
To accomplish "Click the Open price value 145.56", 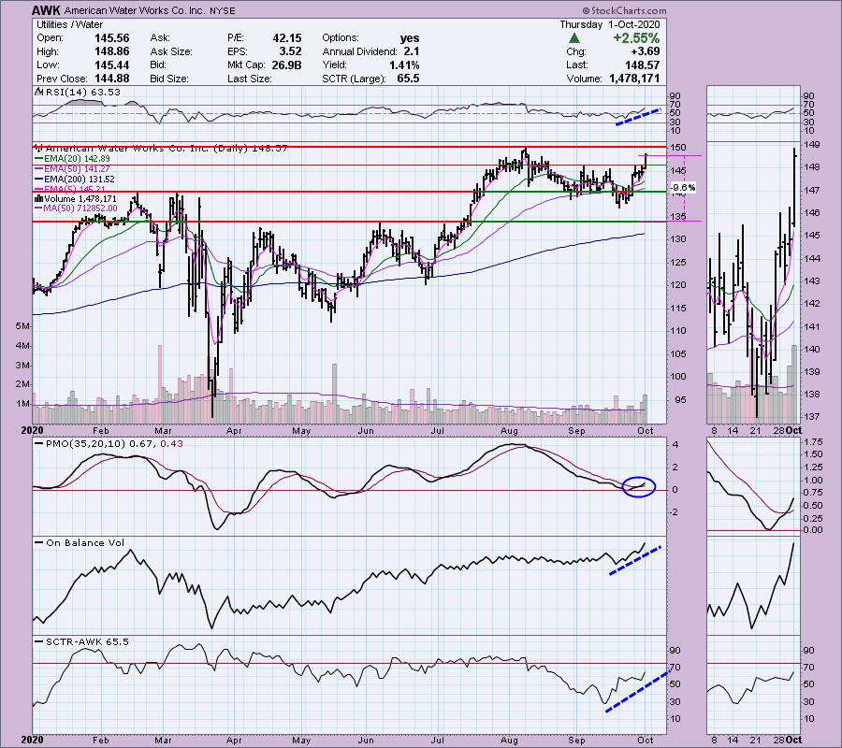I will click(111, 38).
